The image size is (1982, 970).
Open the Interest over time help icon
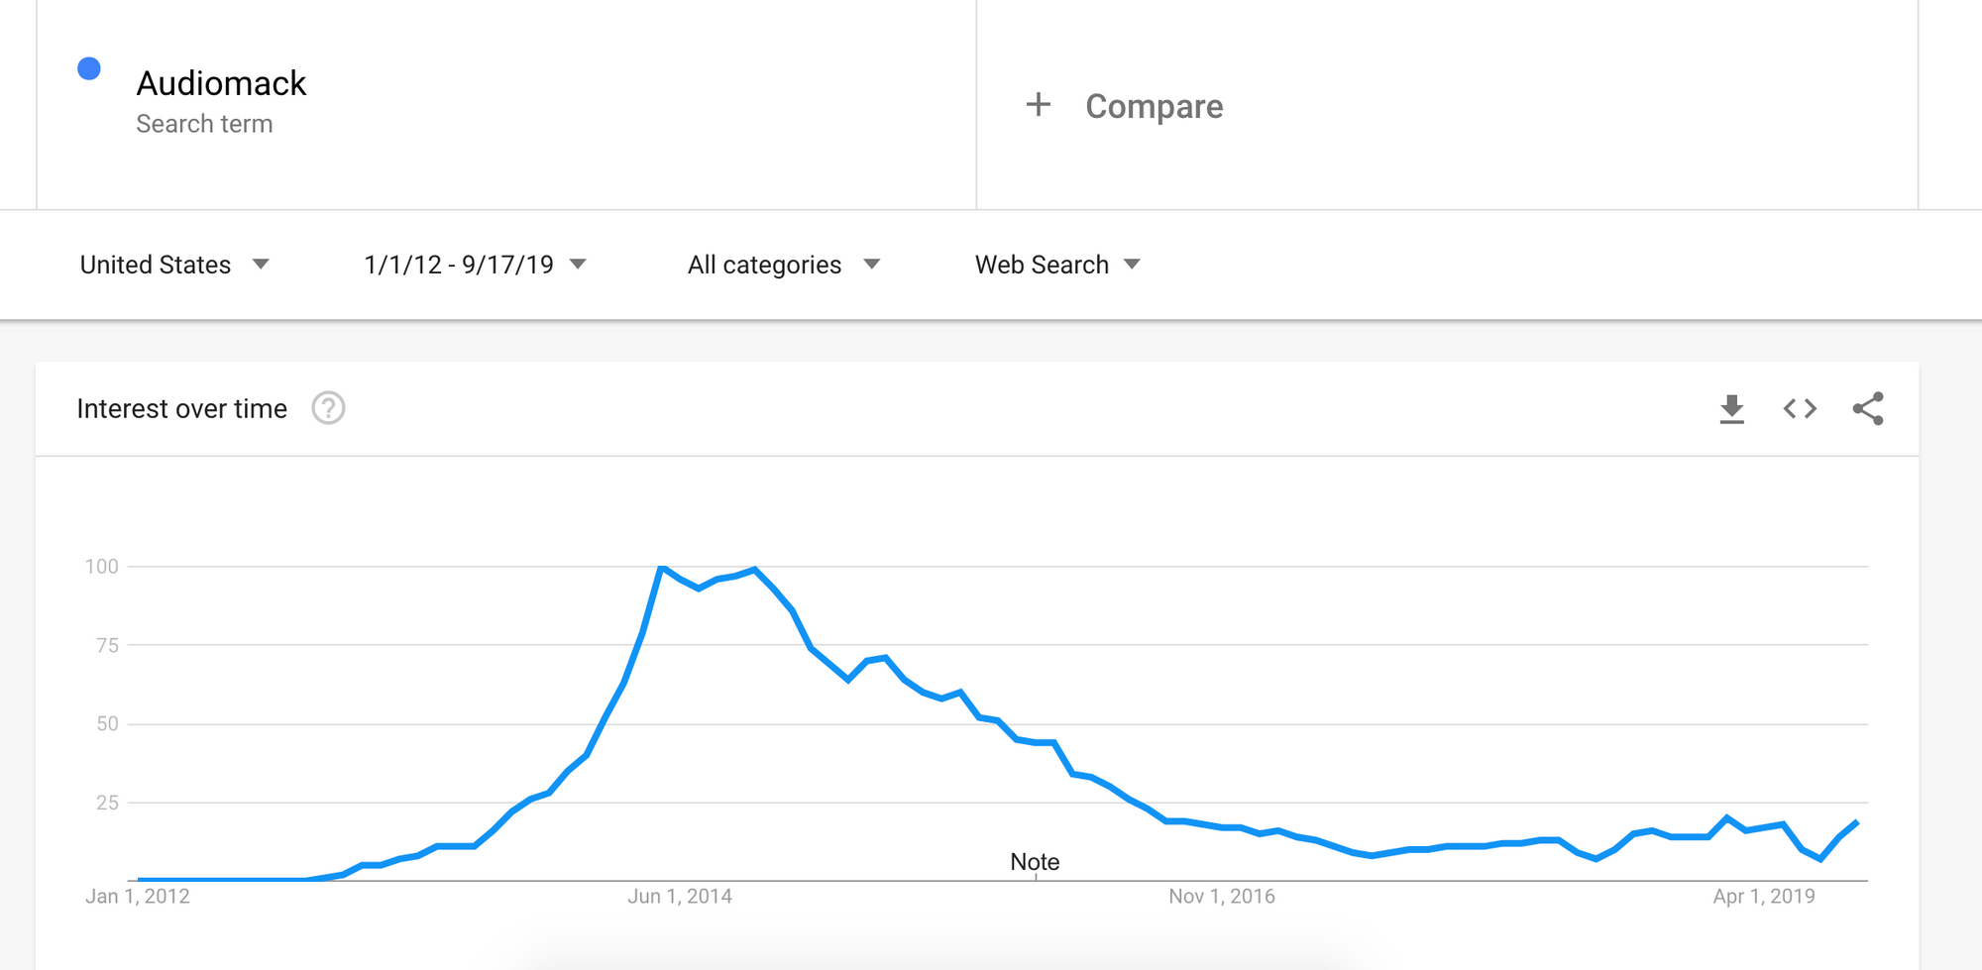coord(328,408)
